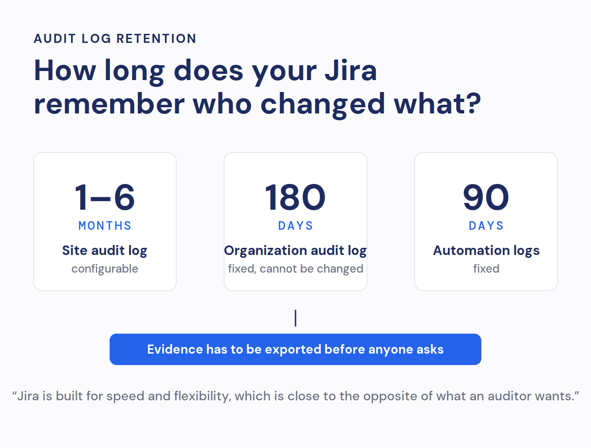Click DAYS under the 180 figure

tap(295, 225)
